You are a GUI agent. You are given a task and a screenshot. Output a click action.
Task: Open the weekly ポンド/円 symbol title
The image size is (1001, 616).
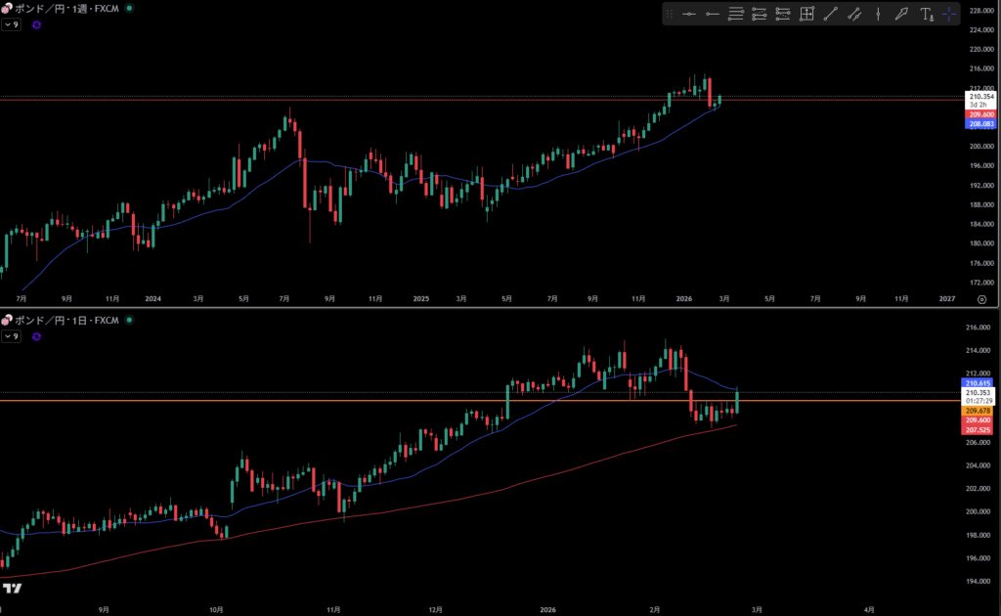(x=65, y=8)
